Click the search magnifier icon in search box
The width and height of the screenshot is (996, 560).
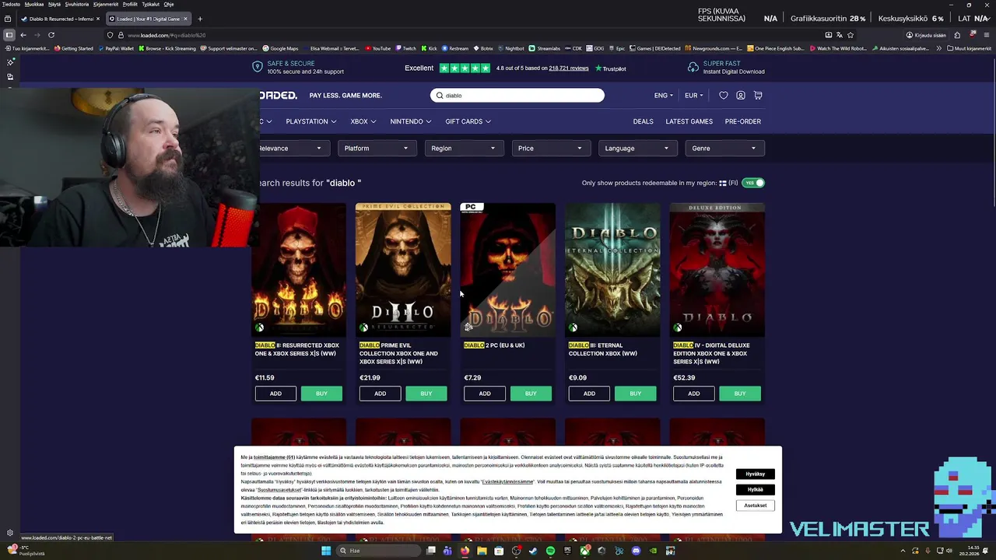(x=440, y=96)
